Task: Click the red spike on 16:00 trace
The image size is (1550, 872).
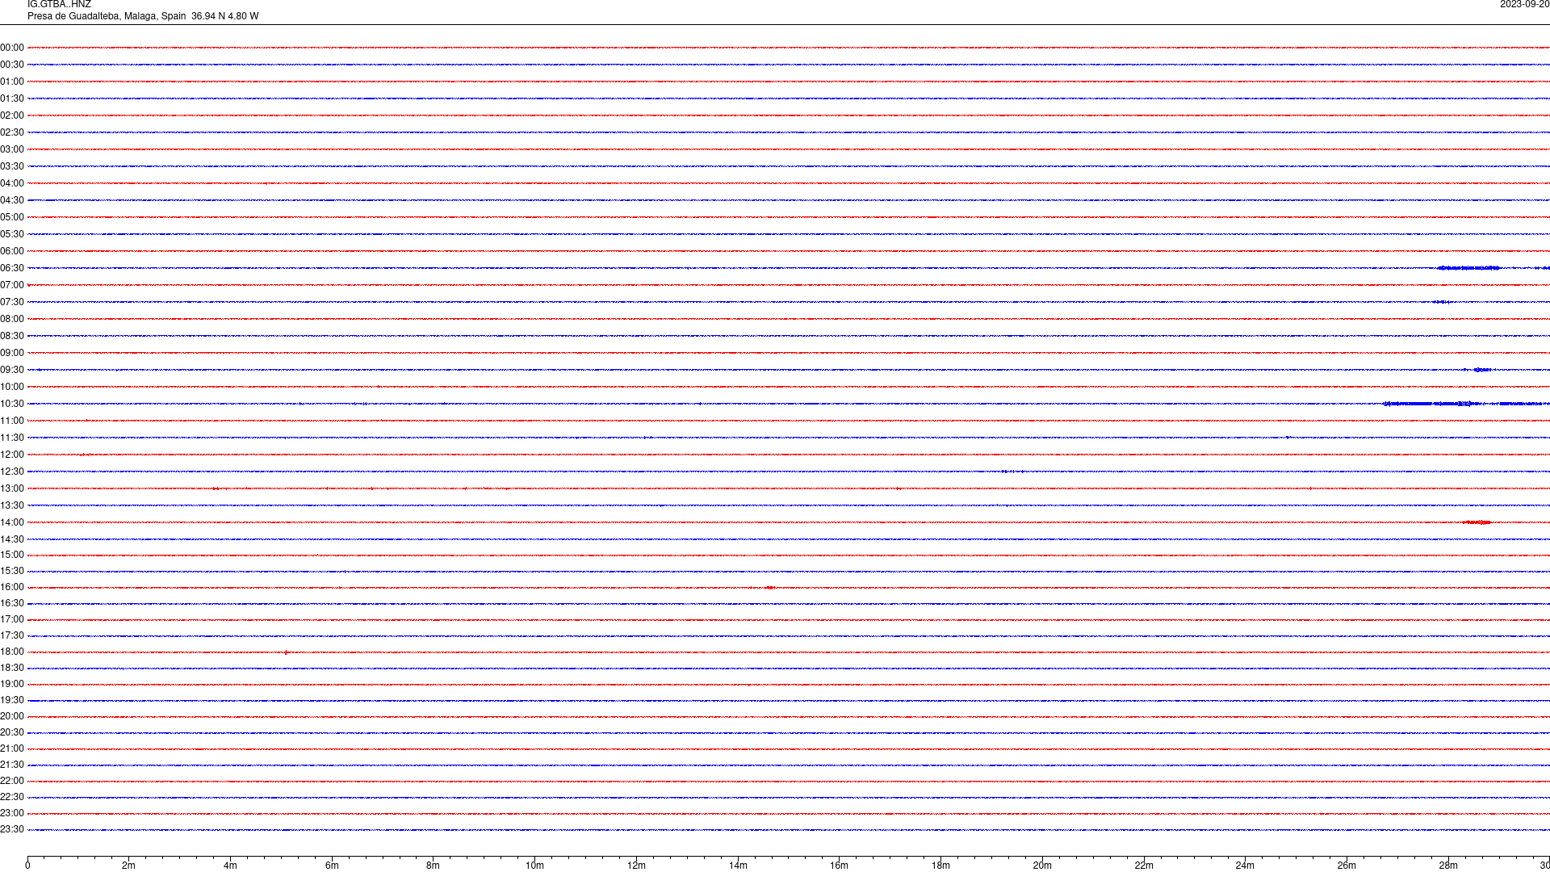Action: (769, 588)
